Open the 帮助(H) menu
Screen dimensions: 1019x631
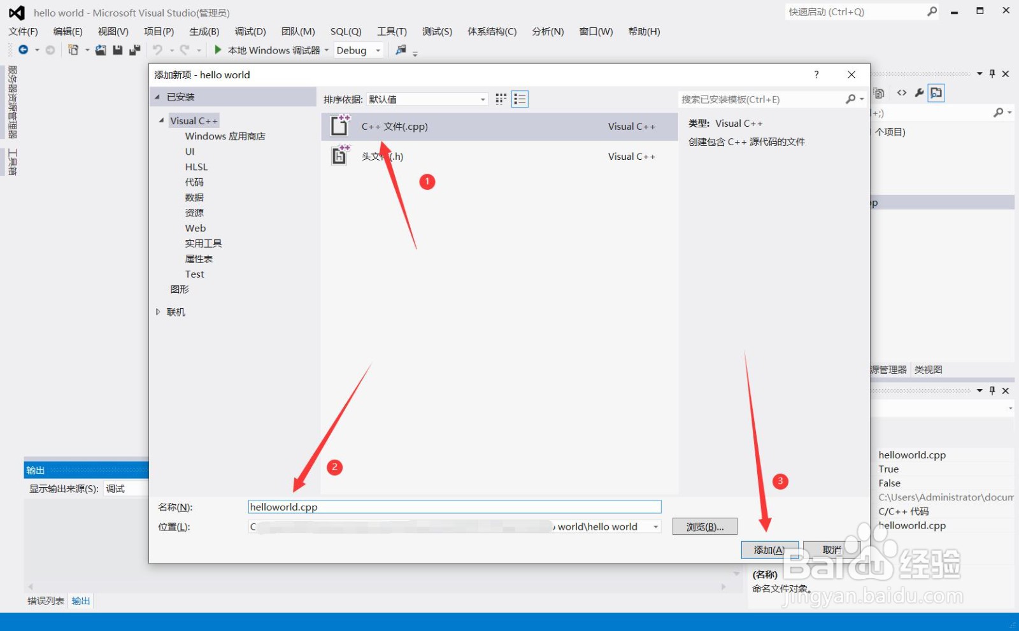(x=644, y=31)
